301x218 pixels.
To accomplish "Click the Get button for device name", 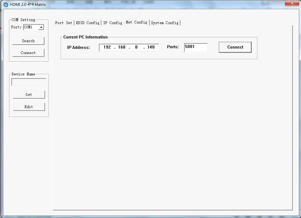I will point(29,95).
